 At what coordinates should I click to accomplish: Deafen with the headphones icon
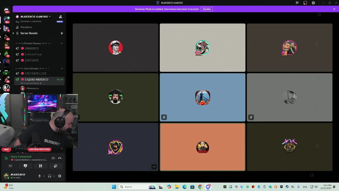[50, 176]
